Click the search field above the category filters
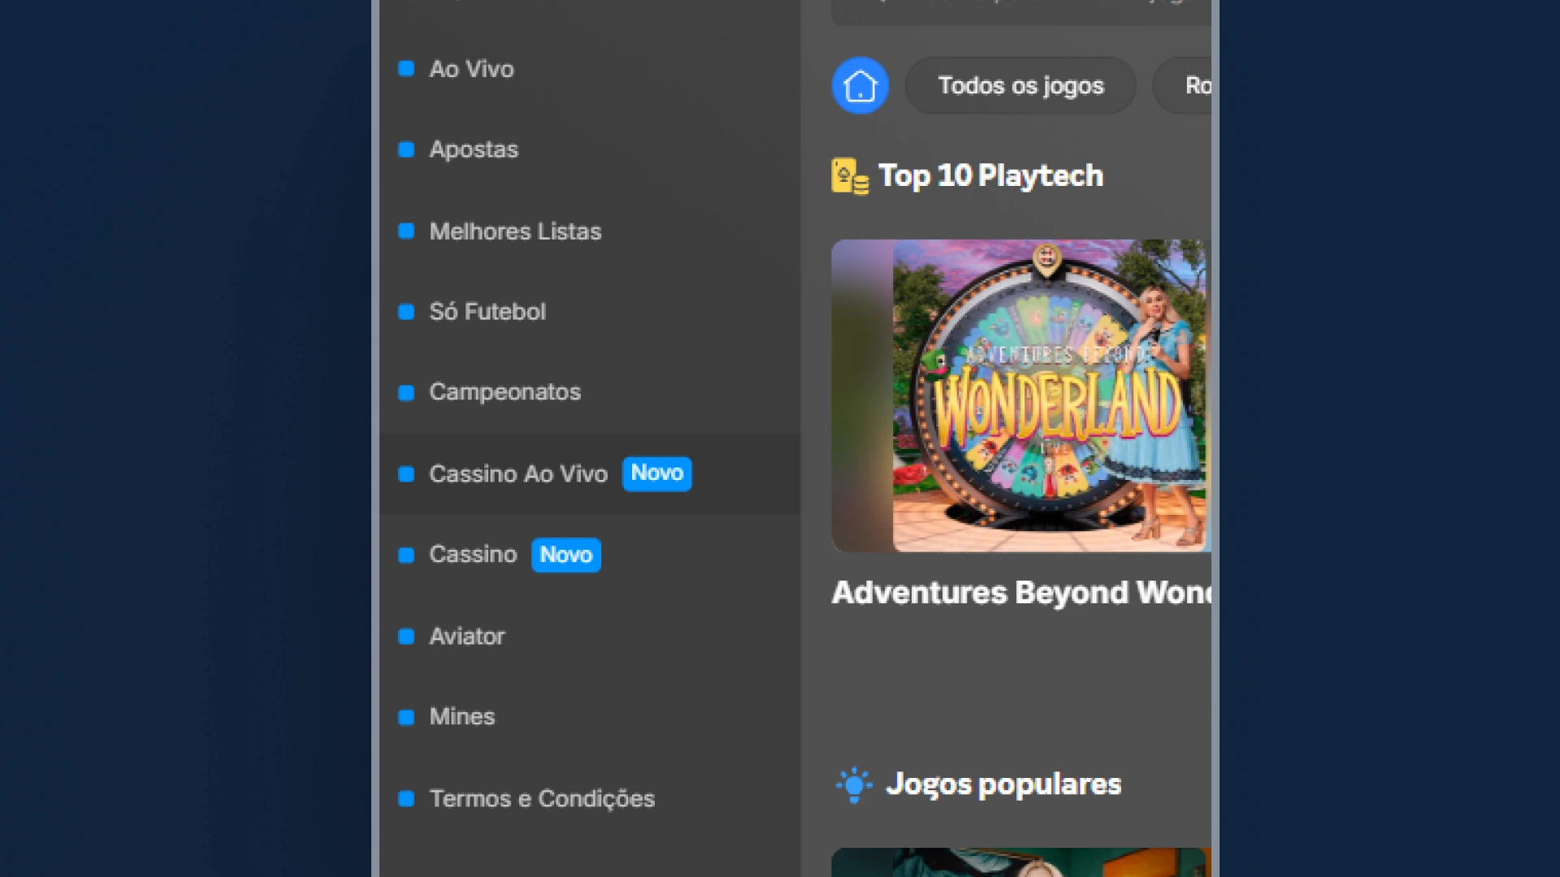Screen dimensions: 1560x877 tap(1021, 12)
